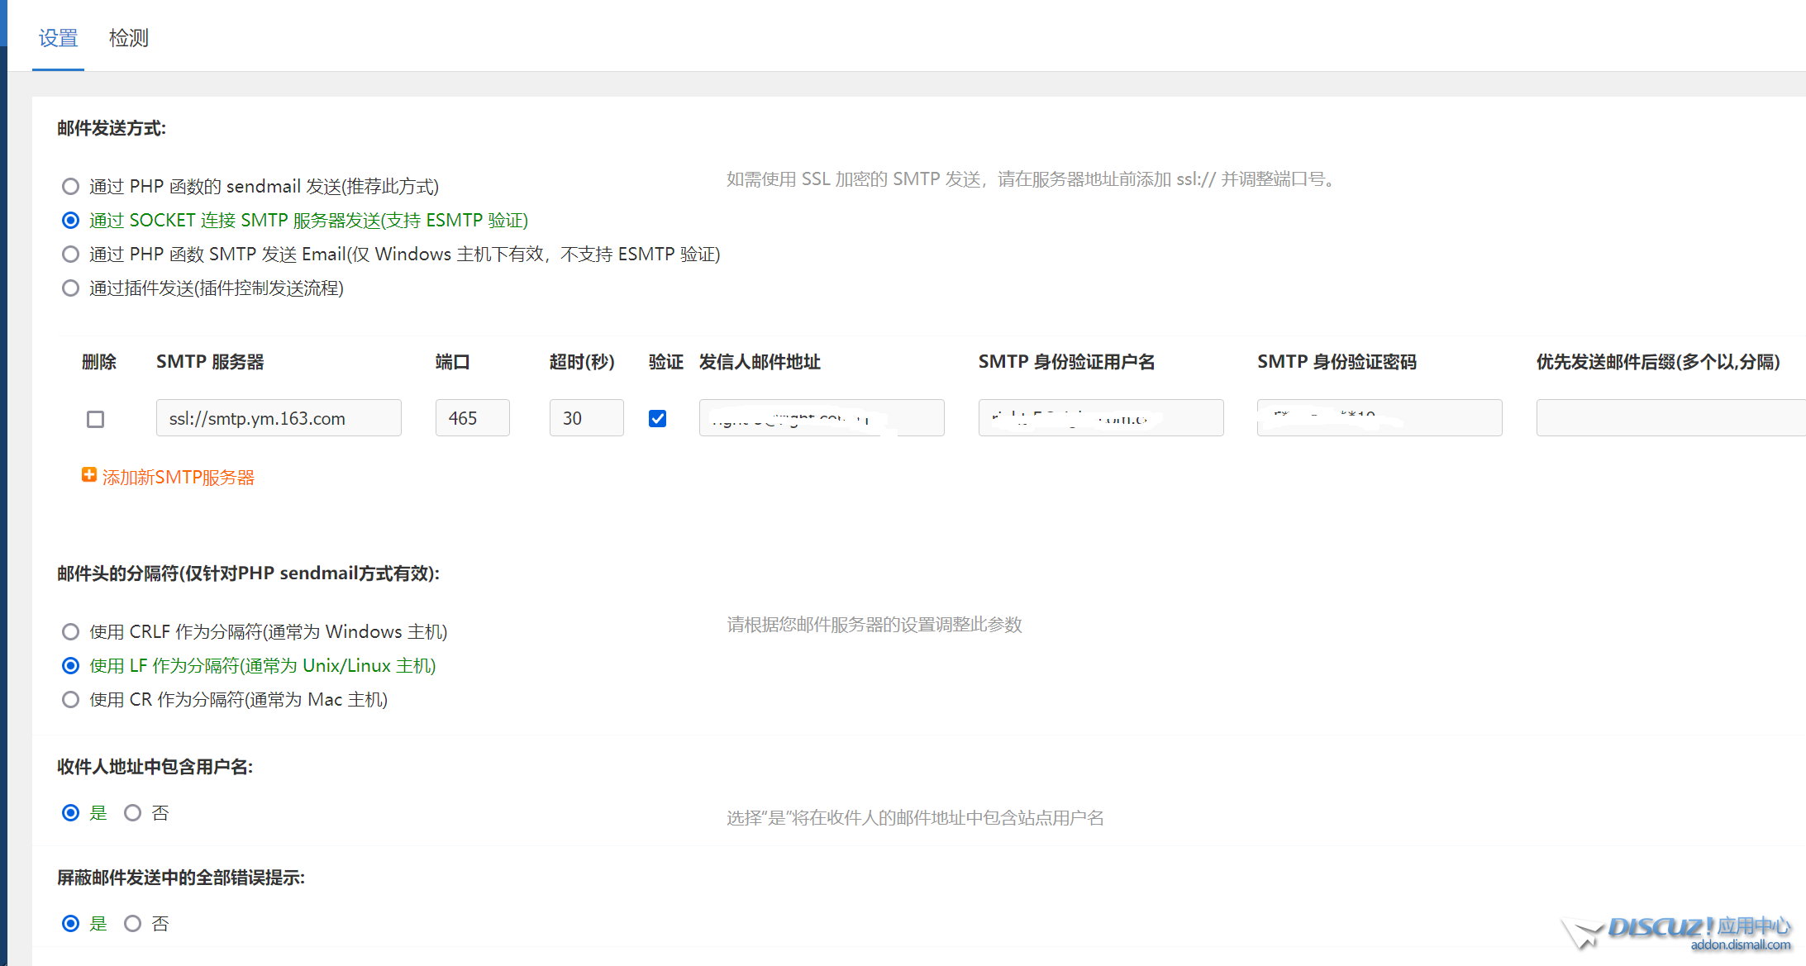This screenshot has width=1806, height=966.
Task: Switch to the 检测 tab
Action: pos(128,37)
